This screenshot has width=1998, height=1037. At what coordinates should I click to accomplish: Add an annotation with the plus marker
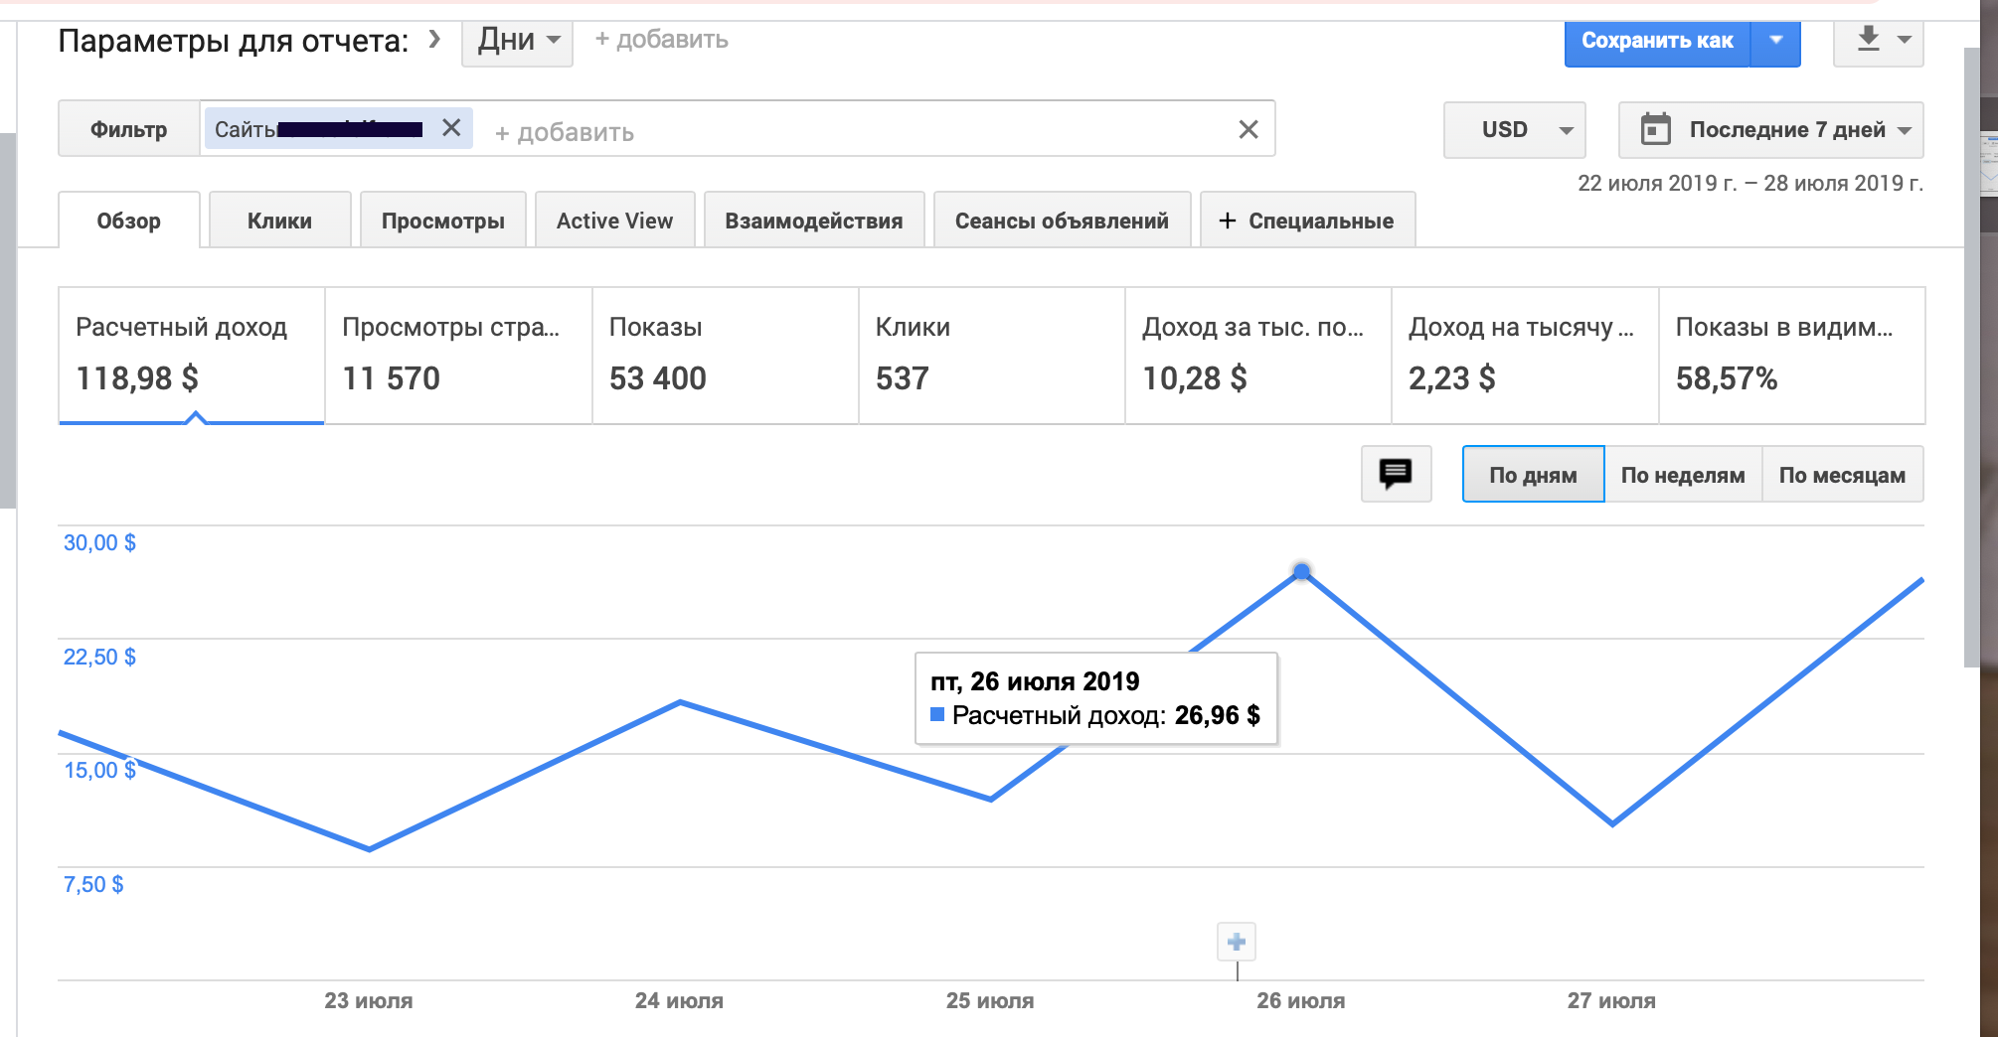point(1237,942)
